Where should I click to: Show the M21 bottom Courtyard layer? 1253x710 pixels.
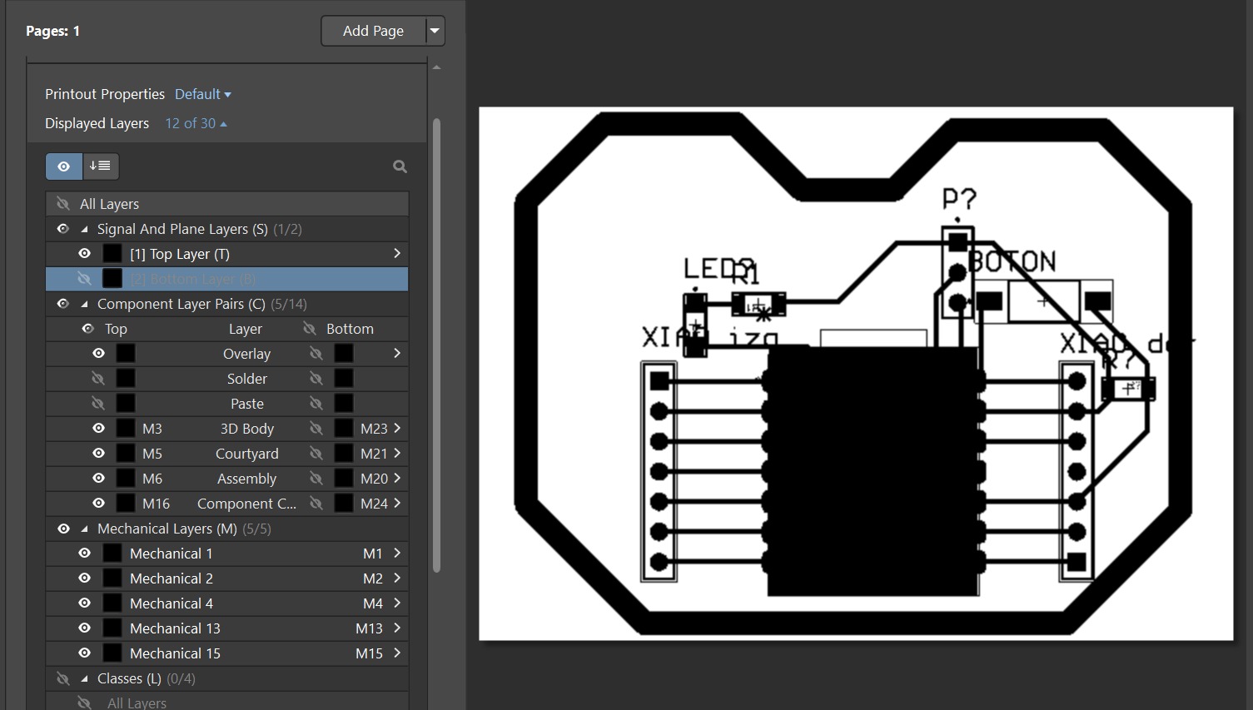click(x=316, y=454)
